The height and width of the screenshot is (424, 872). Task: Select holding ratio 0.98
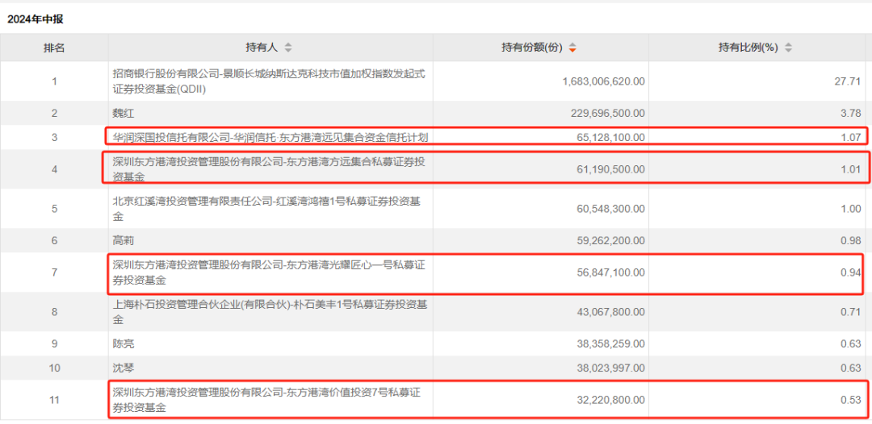[x=853, y=241]
